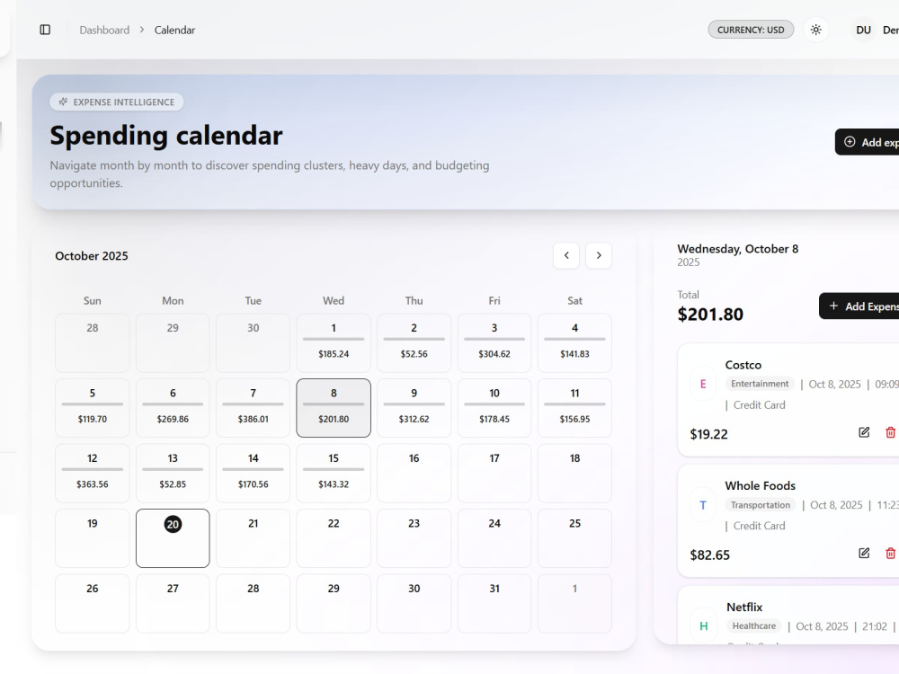Edit the Whole Foods expense

click(864, 553)
